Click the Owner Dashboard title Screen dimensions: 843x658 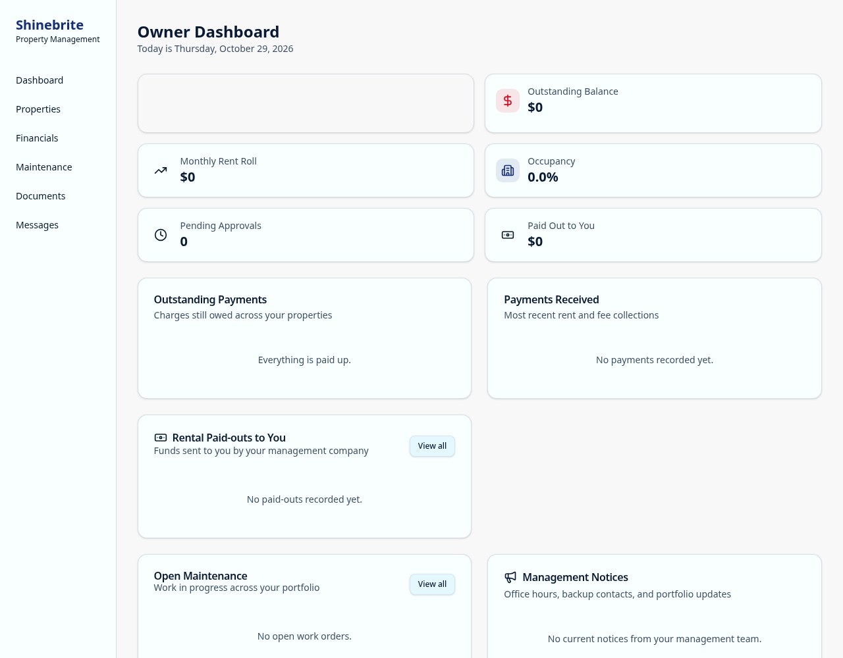click(208, 32)
